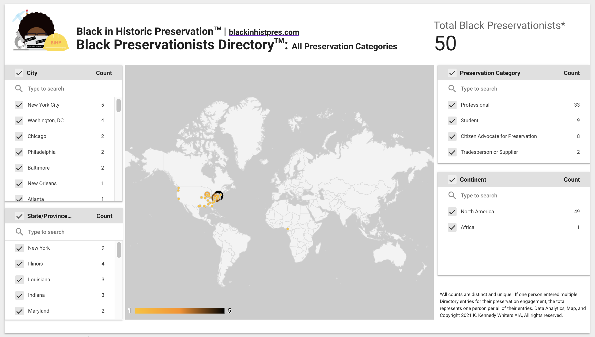Click search magnifier icon in City panel
The height and width of the screenshot is (337, 595).
tap(19, 89)
